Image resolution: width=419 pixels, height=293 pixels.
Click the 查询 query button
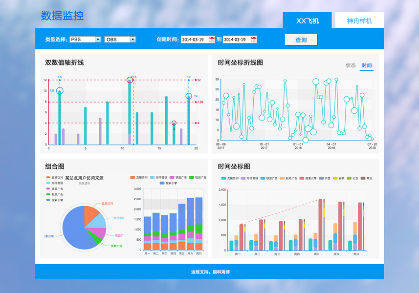[x=301, y=40]
